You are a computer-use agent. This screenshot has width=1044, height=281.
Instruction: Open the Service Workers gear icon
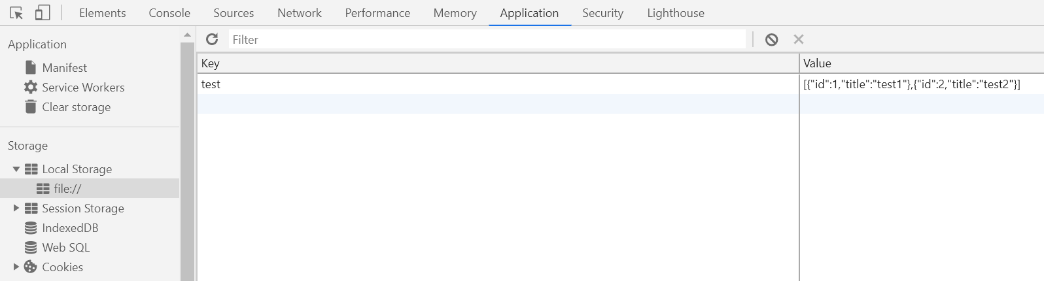coord(31,87)
